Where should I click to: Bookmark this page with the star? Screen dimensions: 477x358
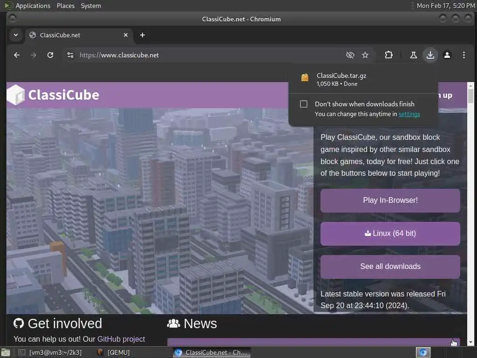[x=365, y=55]
